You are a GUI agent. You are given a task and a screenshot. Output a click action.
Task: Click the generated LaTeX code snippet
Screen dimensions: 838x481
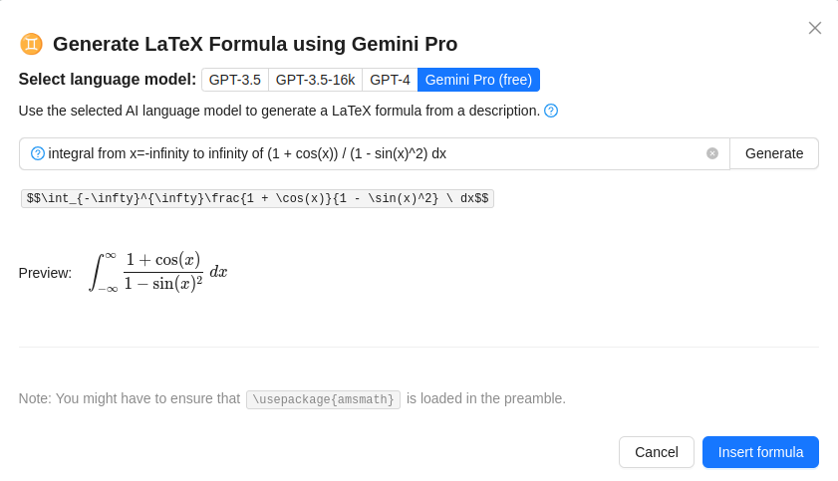coord(257,198)
